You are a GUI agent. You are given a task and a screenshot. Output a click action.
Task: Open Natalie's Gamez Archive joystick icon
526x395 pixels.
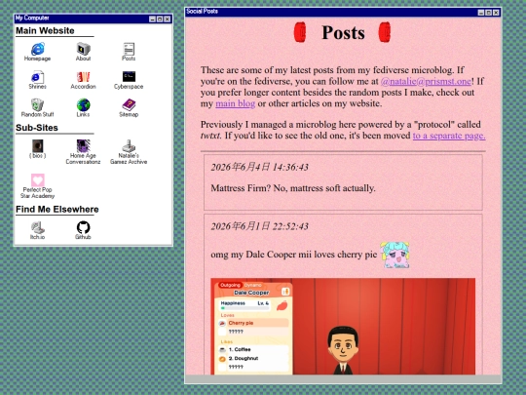(129, 152)
